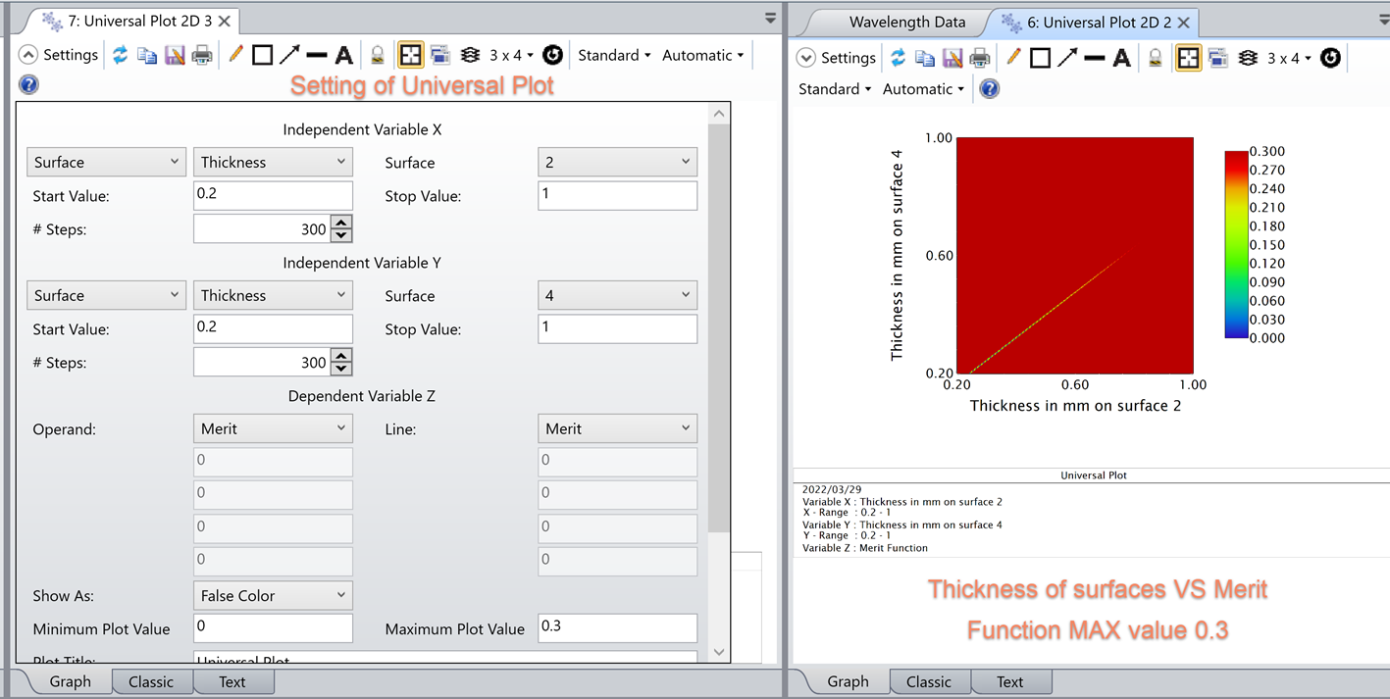
Task: Open Standard dropdown in Universal Plot 2D 2
Action: point(835,88)
